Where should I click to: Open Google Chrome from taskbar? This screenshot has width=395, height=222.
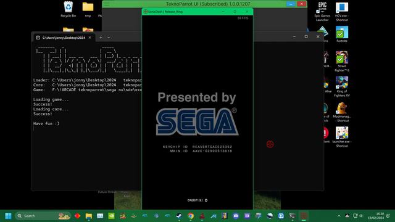point(191,216)
